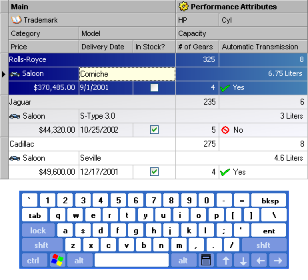The height and width of the screenshot is (280, 308).
Task: Sort by the HP column header
Action: [x=197, y=20]
